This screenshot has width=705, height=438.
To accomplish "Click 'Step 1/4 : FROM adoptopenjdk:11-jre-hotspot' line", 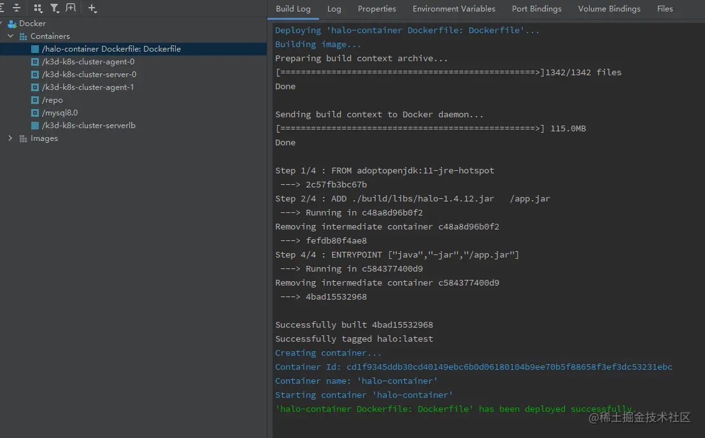I will click(385, 171).
